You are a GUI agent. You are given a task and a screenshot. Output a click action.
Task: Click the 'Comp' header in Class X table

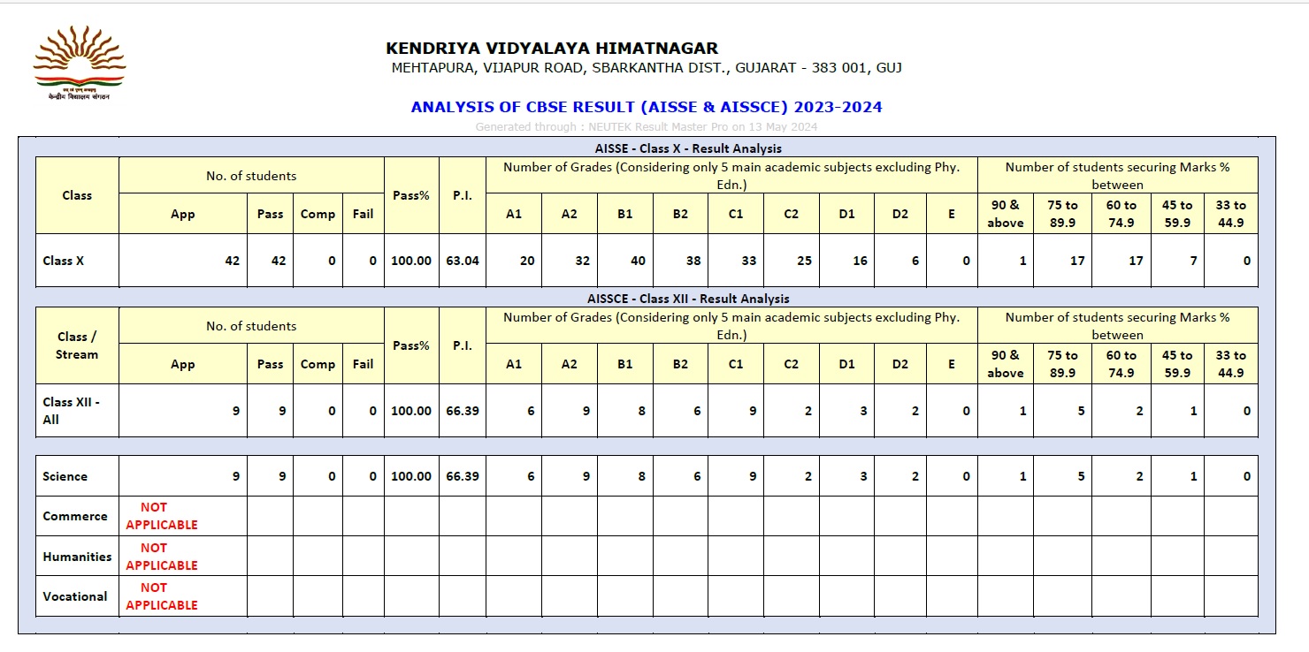point(318,214)
